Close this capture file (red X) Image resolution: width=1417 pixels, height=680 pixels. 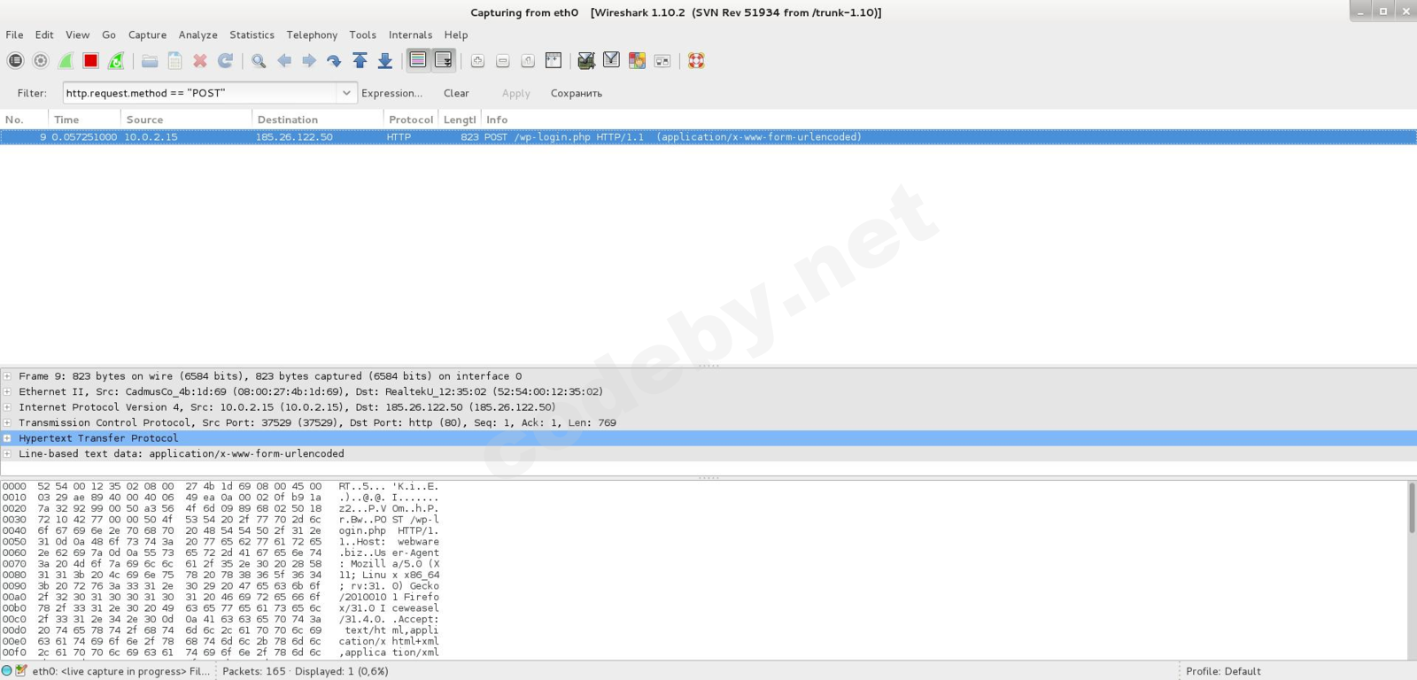[200, 61]
